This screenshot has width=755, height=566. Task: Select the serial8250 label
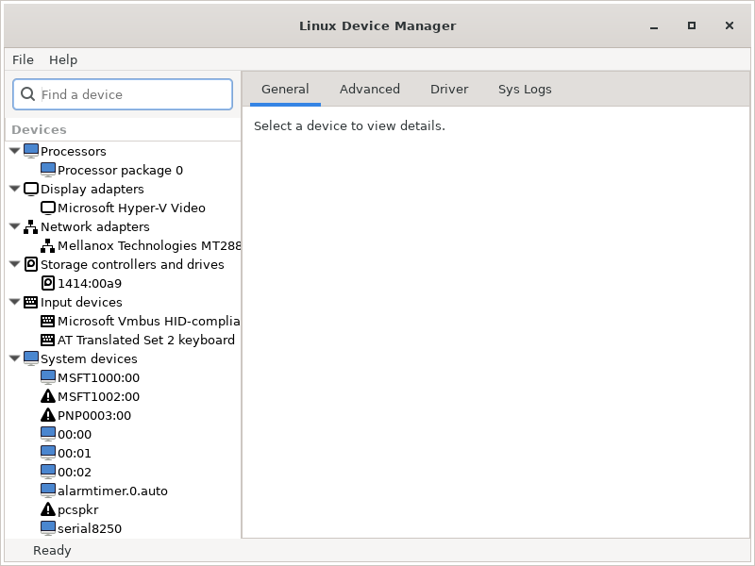point(90,528)
